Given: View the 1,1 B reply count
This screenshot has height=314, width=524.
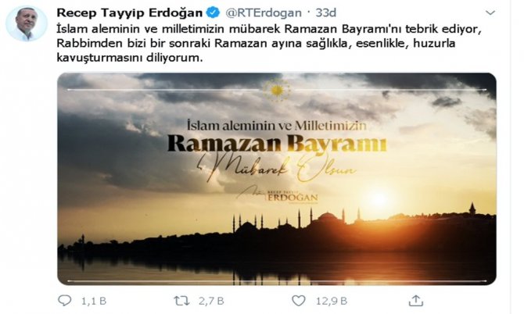Looking at the screenshot, I should [x=94, y=301].
